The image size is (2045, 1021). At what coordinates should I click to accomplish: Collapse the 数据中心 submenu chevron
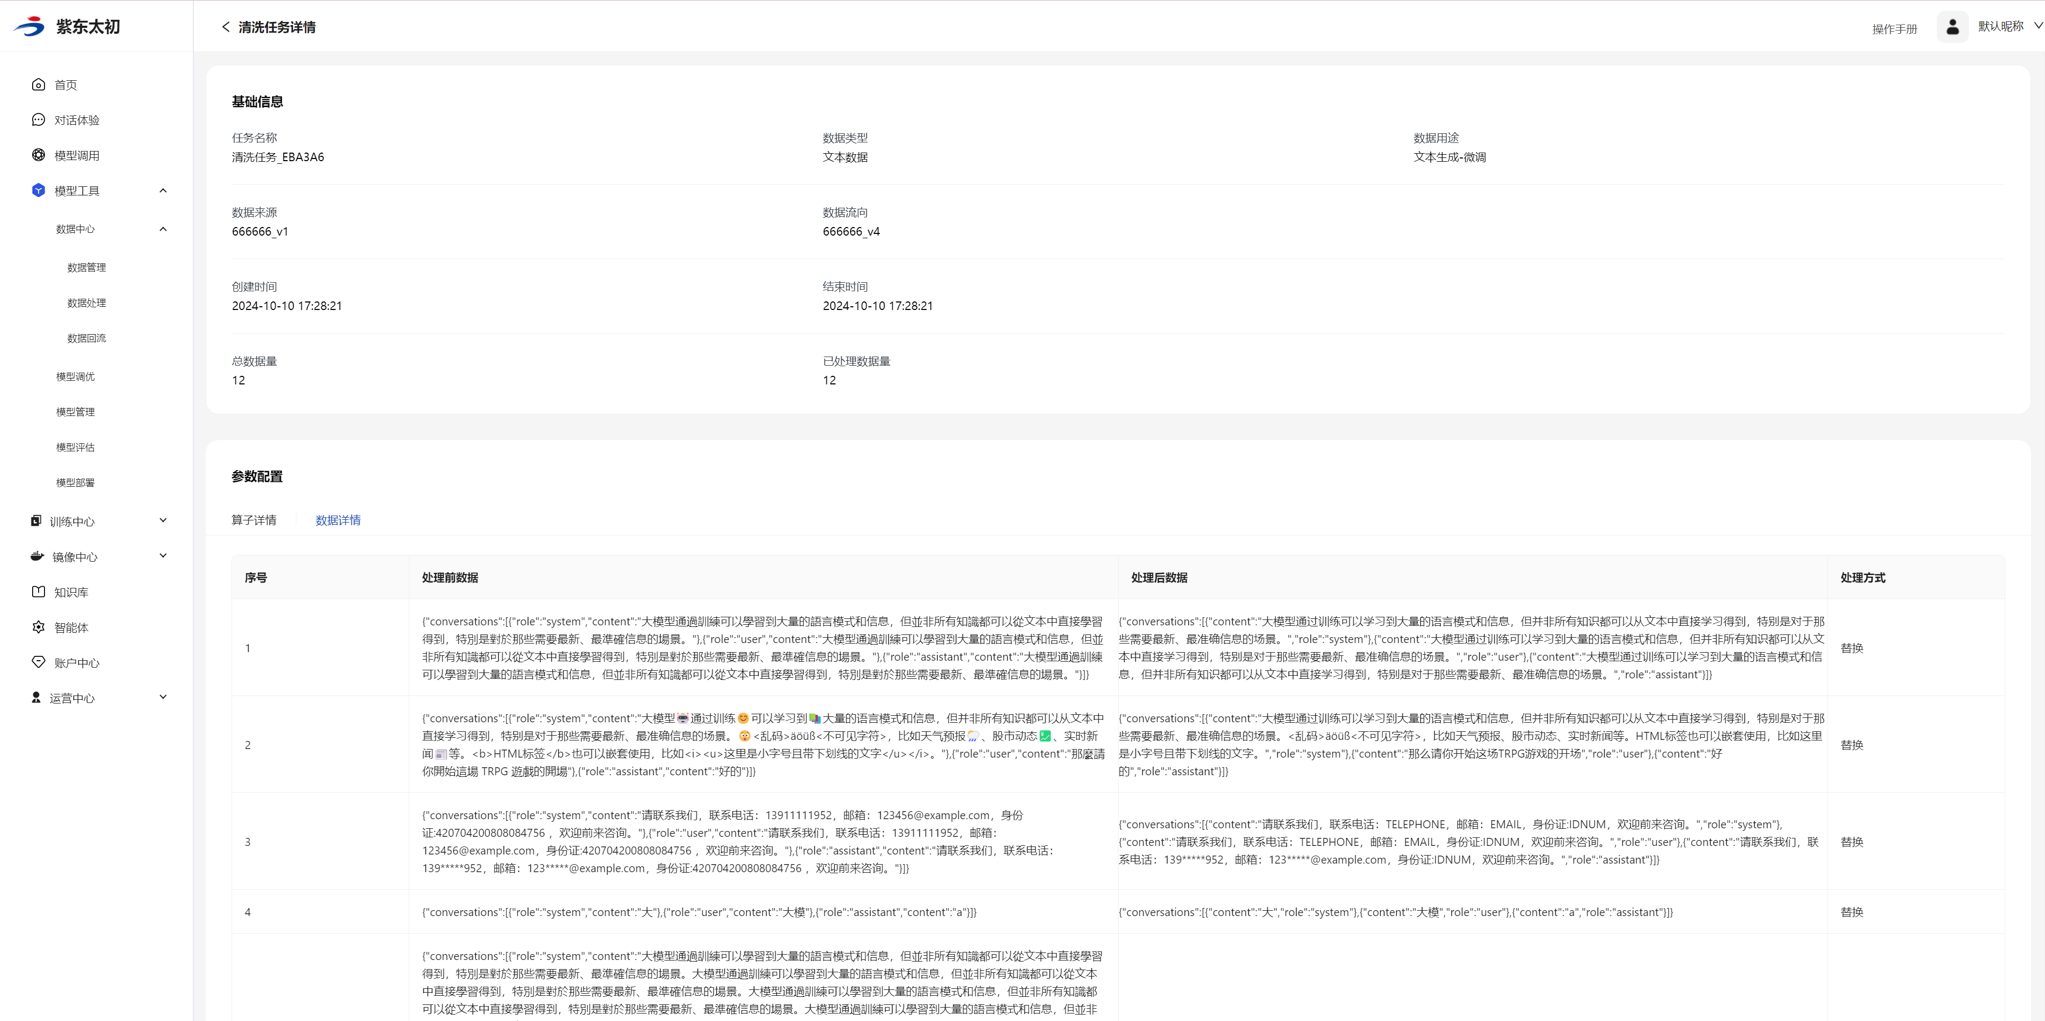pos(163,229)
